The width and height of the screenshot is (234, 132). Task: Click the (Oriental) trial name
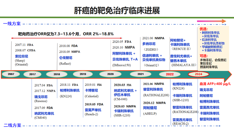(21, 65)
